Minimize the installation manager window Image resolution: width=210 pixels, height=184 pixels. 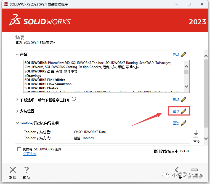pyautogui.click(x=177, y=4)
